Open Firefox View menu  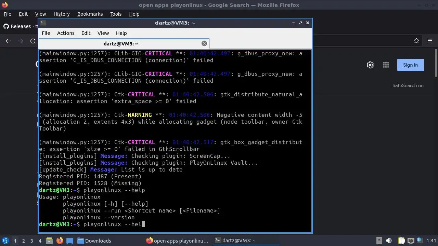click(x=40, y=14)
